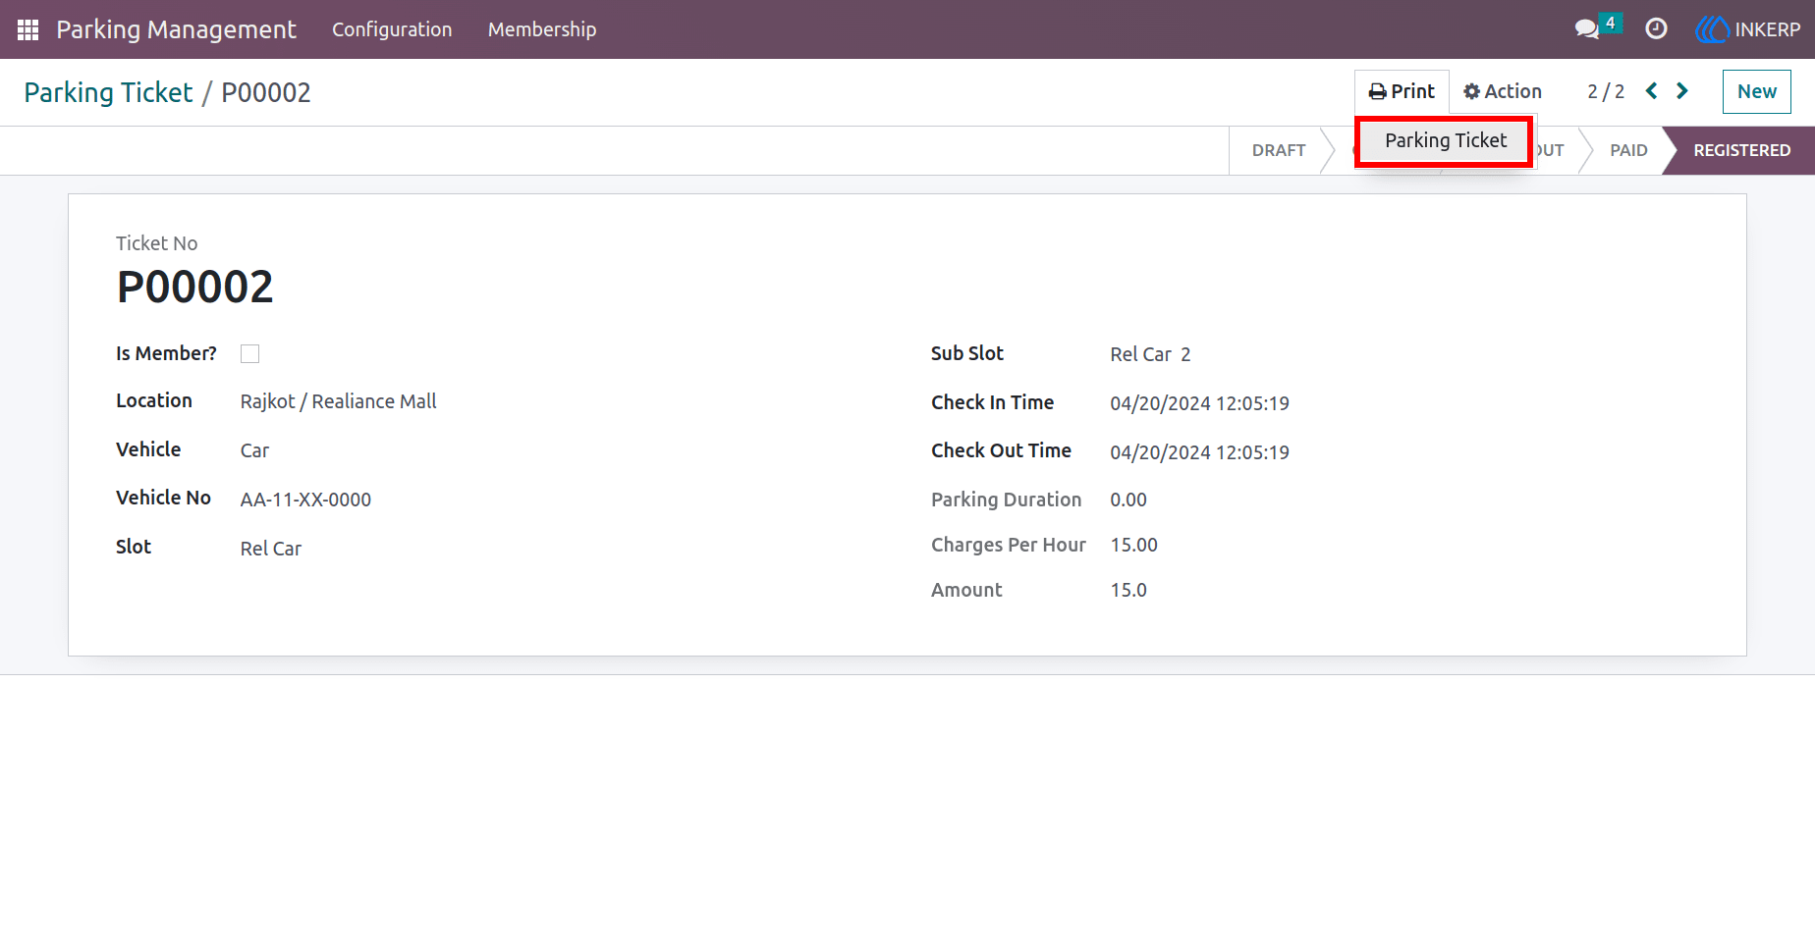The height and width of the screenshot is (948, 1815).
Task: Click the Charges Per Hour value 15.00
Action: (x=1133, y=545)
